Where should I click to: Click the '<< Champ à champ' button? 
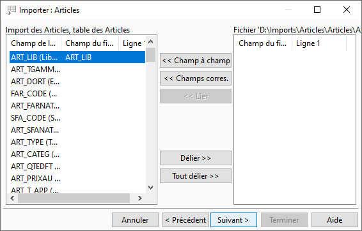[x=196, y=61]
